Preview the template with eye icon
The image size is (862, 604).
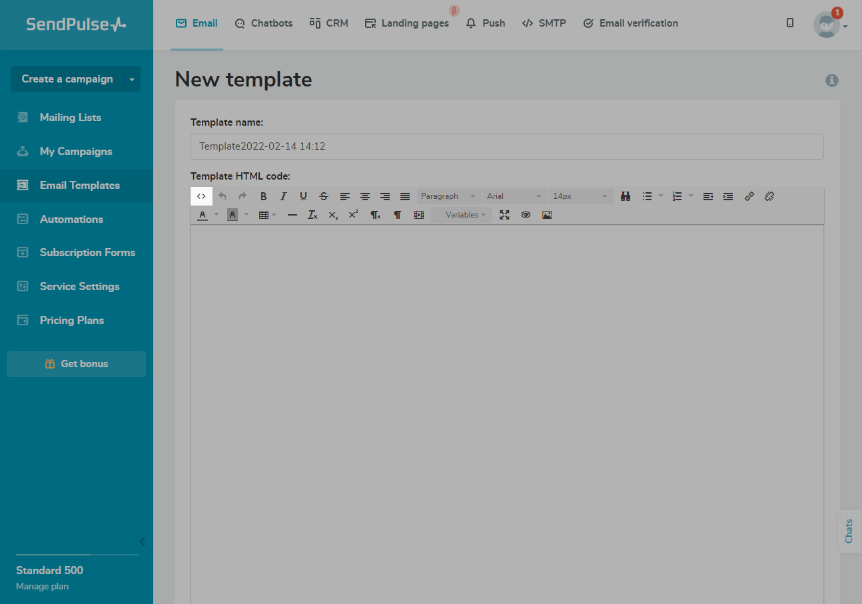pos(526,215)
